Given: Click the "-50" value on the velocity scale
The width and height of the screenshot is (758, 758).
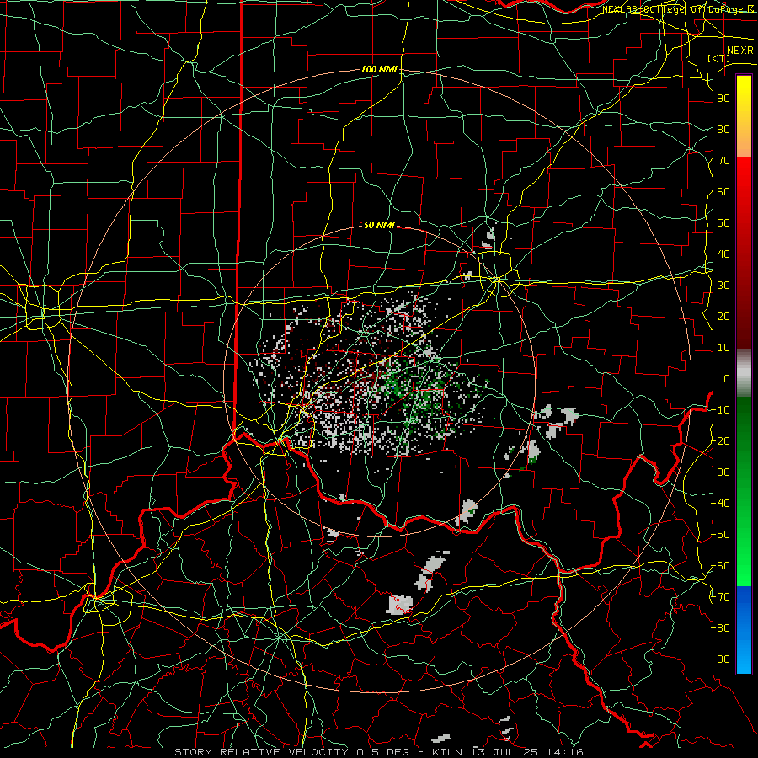Looking at the screenshot, I should click(x=720, y=535).
